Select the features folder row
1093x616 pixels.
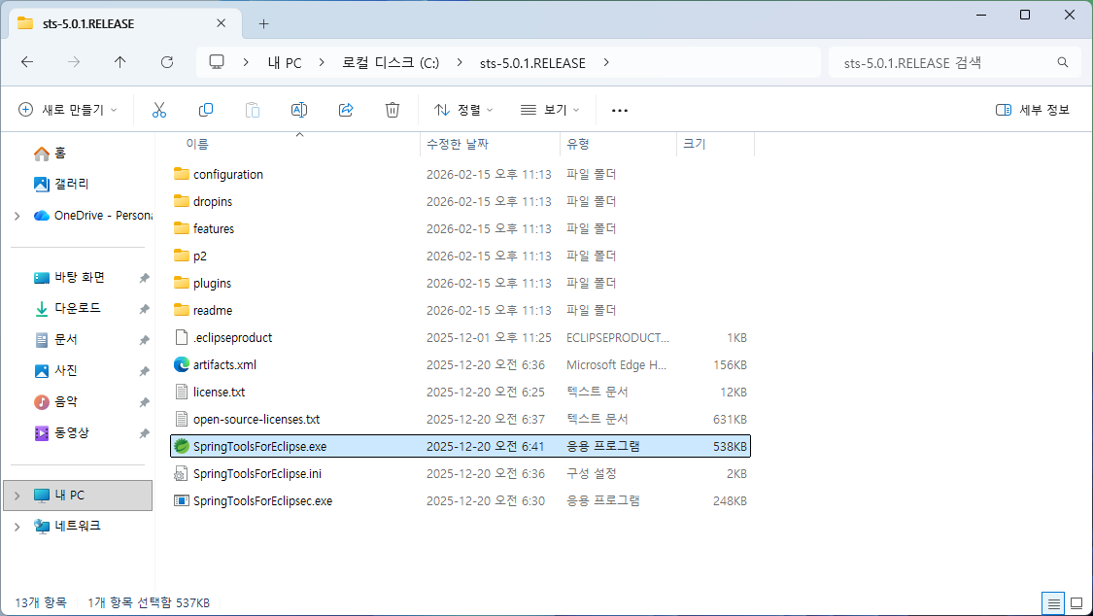(461, 228)
